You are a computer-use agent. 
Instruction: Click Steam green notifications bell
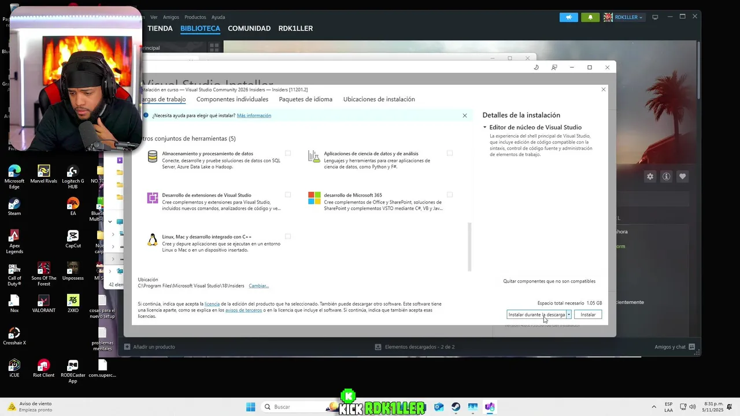590,17
